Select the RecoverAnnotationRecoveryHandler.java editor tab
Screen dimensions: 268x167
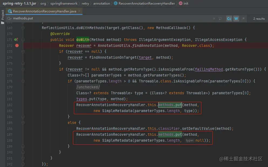tap(44, 11)
